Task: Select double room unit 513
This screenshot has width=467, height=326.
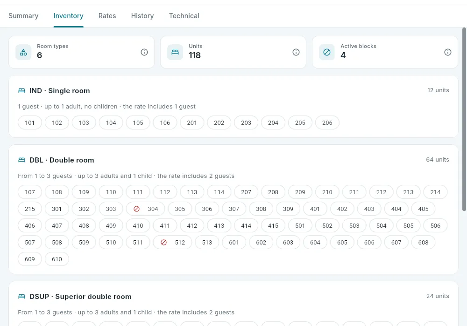Action: click(207, 243)
